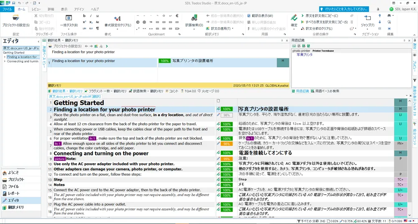Insert registered trademark symbol from QuickInsert
Viewport: 418px width, 224px height.
(x=144, y=22)
